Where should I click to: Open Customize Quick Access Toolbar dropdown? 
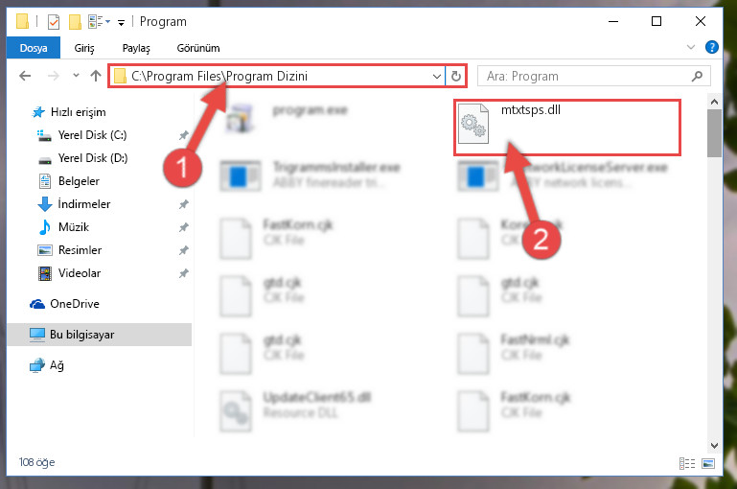click(121, 23)
